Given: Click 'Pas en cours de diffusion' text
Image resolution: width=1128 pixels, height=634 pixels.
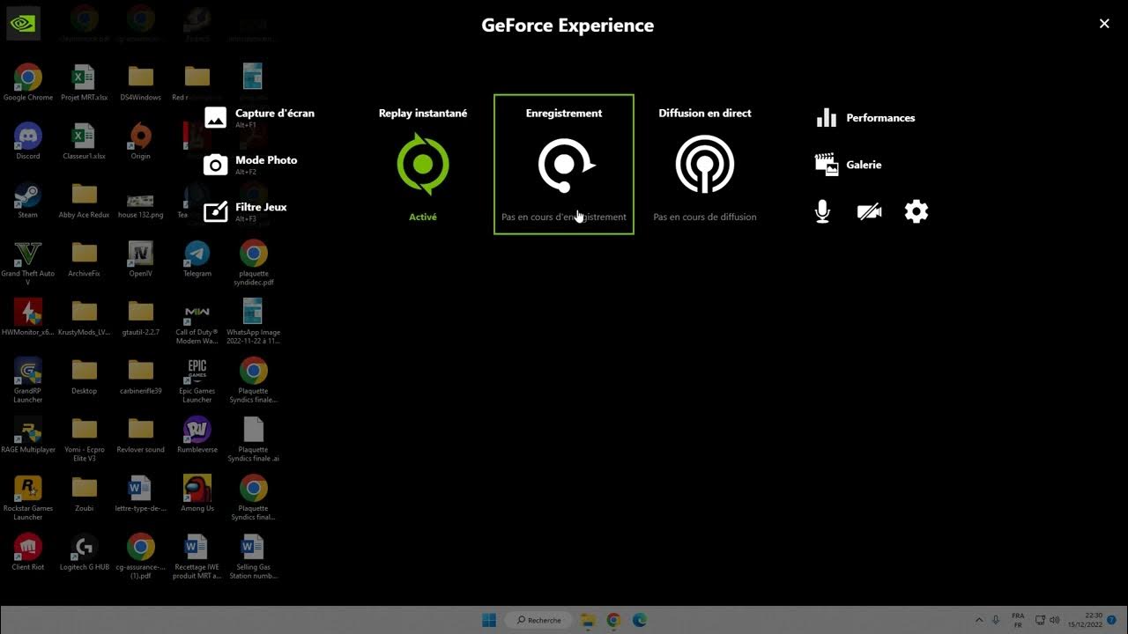Looking at the screenshot, I should pos(704,217).
